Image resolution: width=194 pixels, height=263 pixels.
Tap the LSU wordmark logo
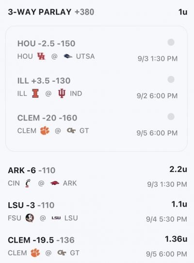click(56, 218)
